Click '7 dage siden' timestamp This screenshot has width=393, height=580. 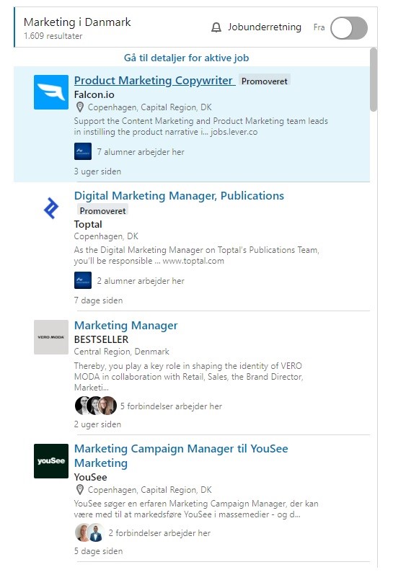pos(99,300)
